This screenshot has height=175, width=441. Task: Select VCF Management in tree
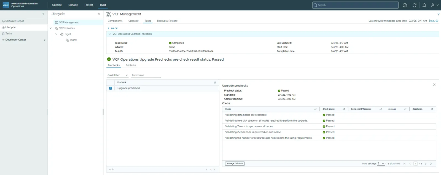(x=69, y=22)
